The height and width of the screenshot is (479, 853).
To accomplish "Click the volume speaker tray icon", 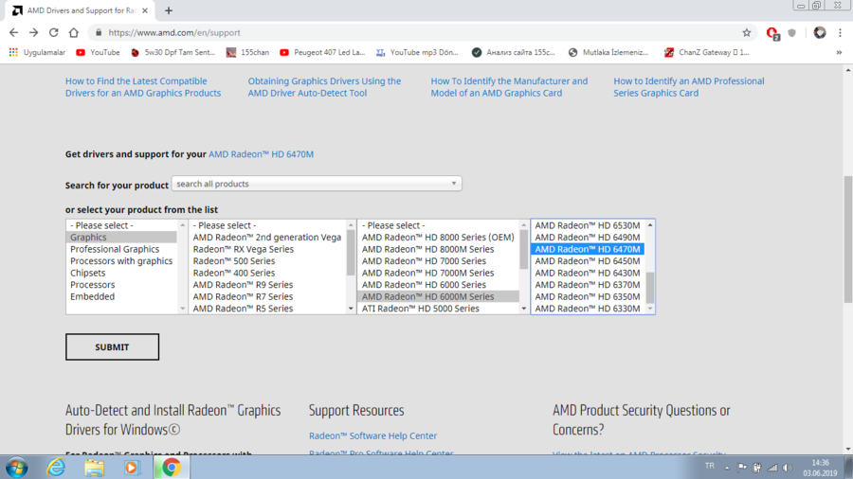I will click(788, 468).
